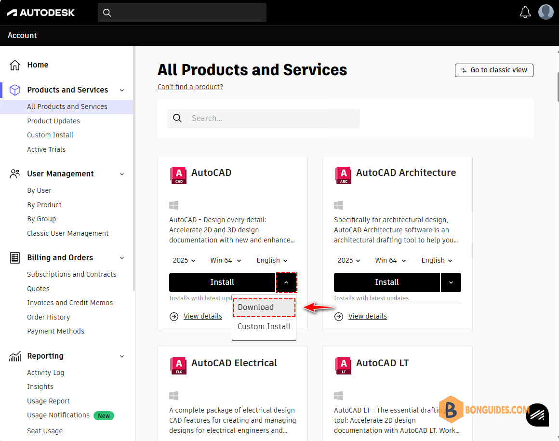Open the user profile avatar

coord(546,12)
